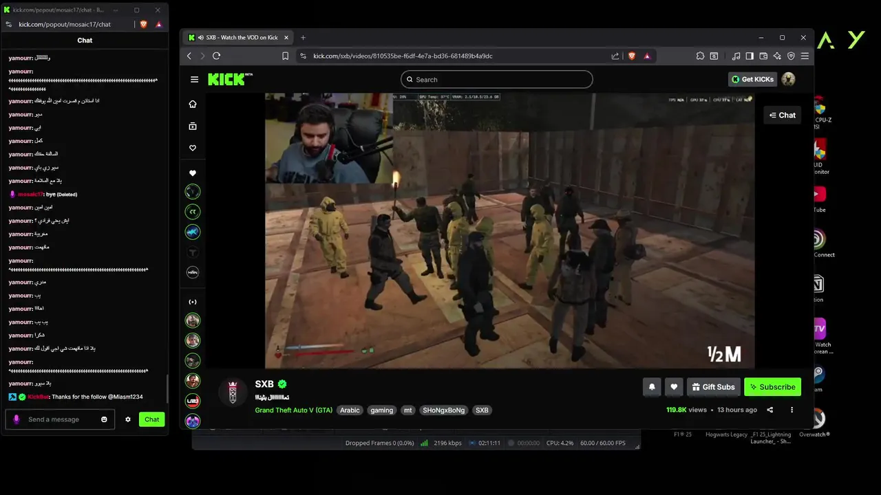Open the Brave playlist music note icon
This screenshot has height=495, width=881.
pyautogui.click(x=736, y=56)
